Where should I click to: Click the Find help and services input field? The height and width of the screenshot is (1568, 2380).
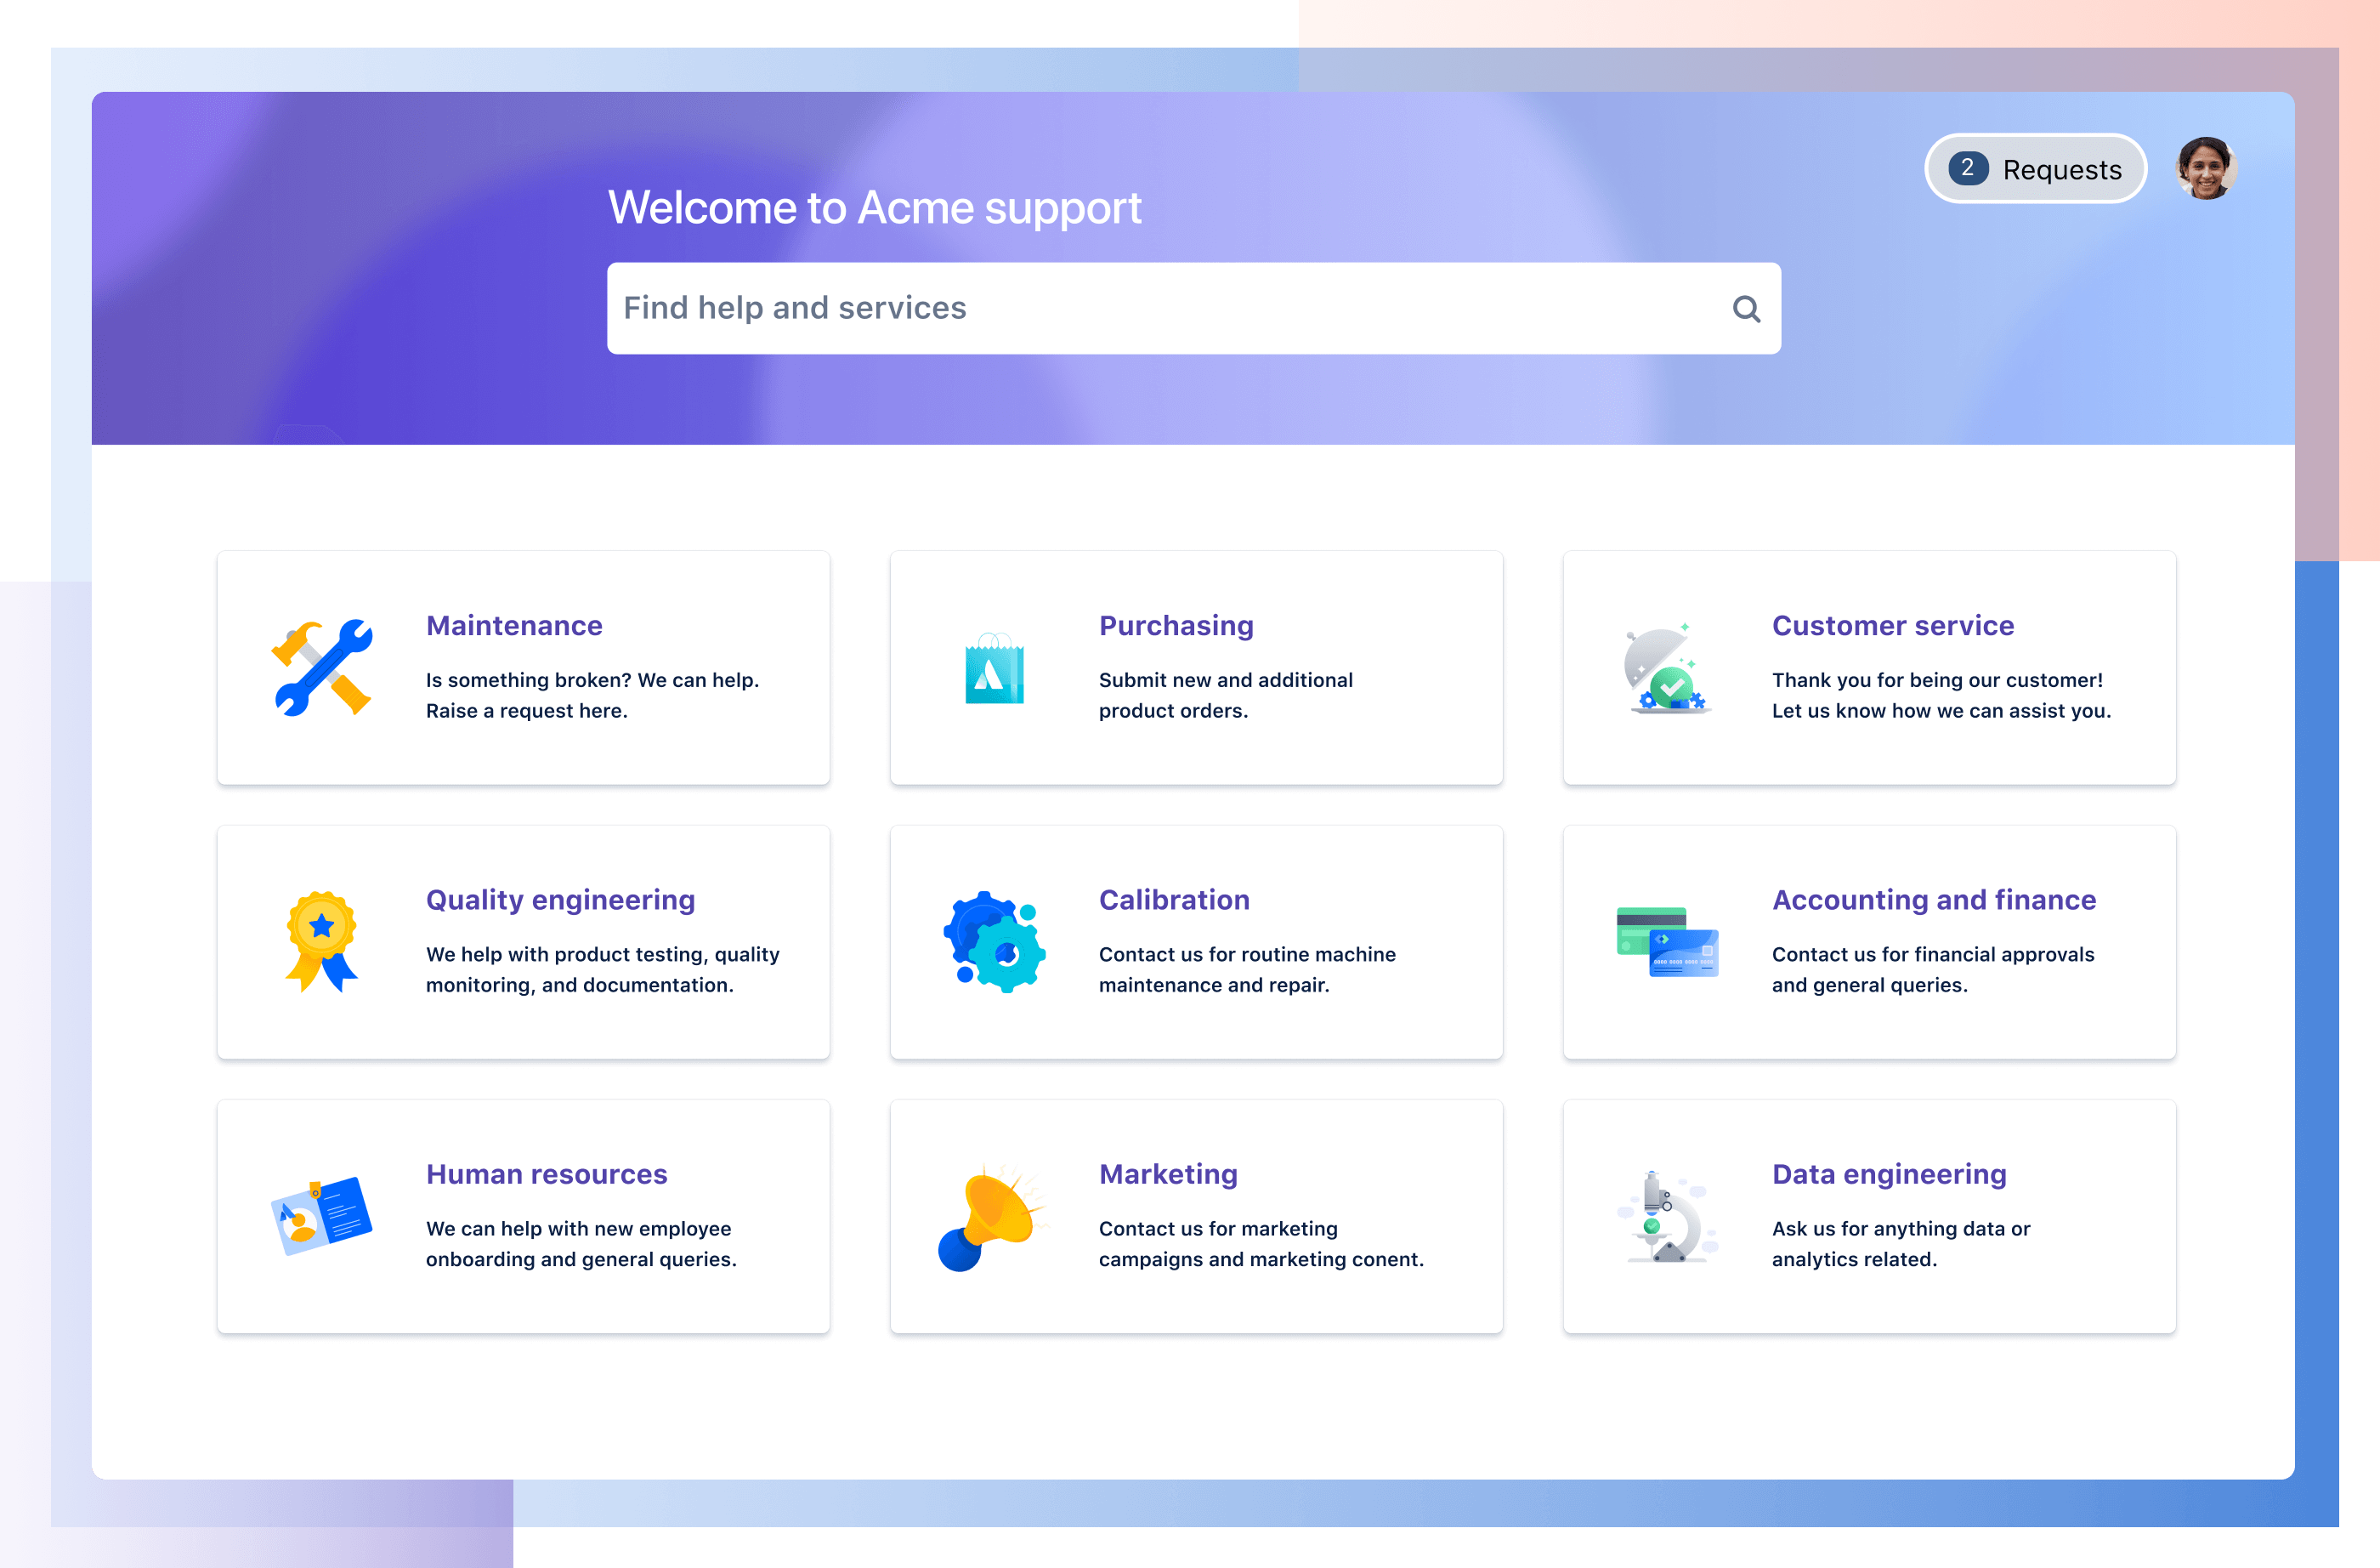1194,308
